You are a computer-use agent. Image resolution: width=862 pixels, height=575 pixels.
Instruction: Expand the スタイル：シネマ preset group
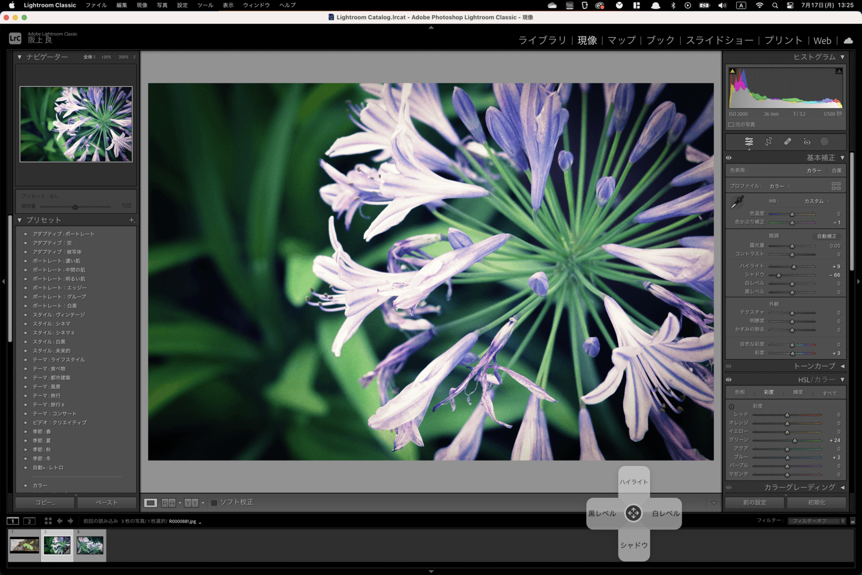click(x=26, y=324)
